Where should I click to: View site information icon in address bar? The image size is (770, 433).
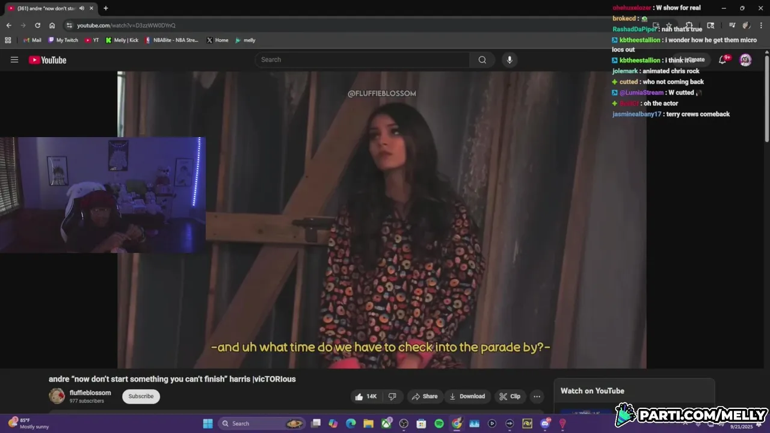(69, 25)
